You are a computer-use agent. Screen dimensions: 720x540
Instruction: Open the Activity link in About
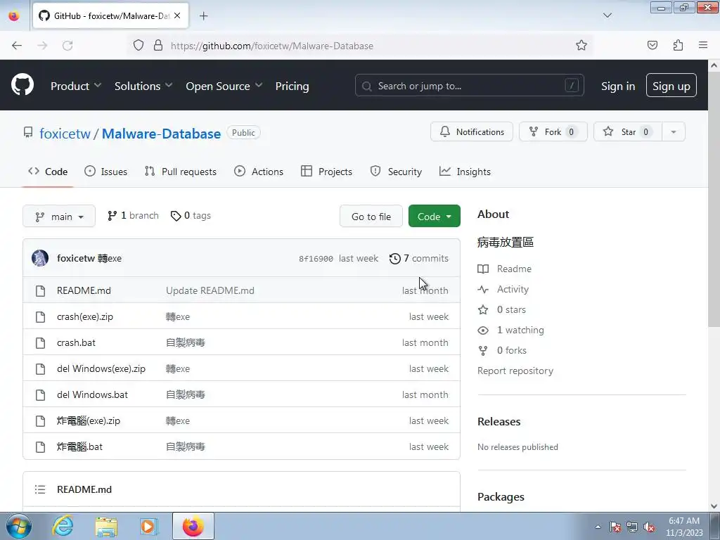(503, 289)
